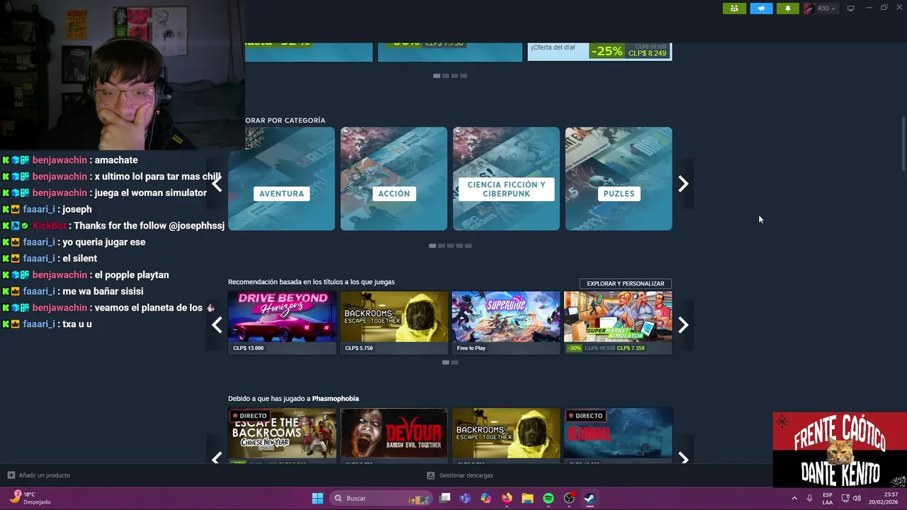Open Backrooms Escape Together recommendation card
This screenshot has width=907, height=510.
(x=394, y=322)
